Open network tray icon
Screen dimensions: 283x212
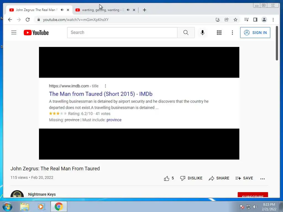pyautogui.click(x=248, y=207)
